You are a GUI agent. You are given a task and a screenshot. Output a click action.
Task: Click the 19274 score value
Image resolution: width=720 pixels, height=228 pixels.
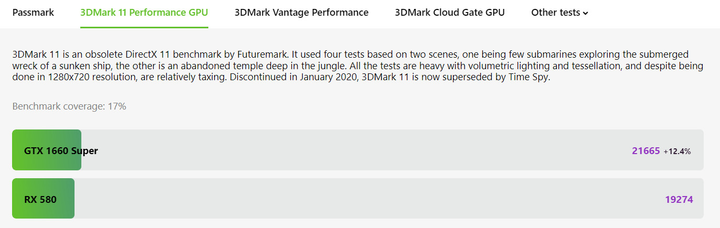[679, 199]
